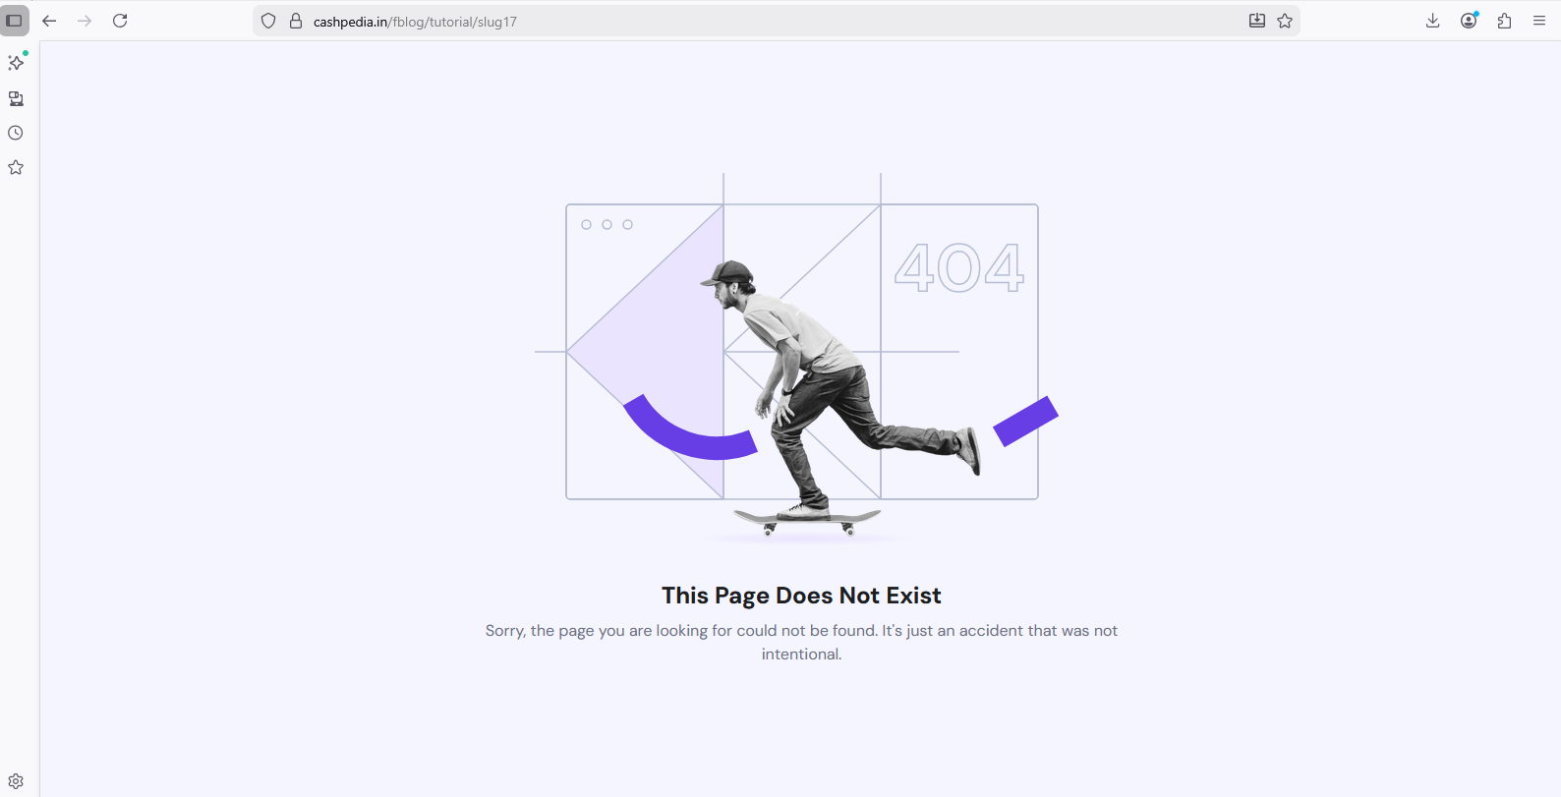This screenshot has width=1561, height=797.
Task: Open the Downloads panel
Action: tap(1433, 21)
